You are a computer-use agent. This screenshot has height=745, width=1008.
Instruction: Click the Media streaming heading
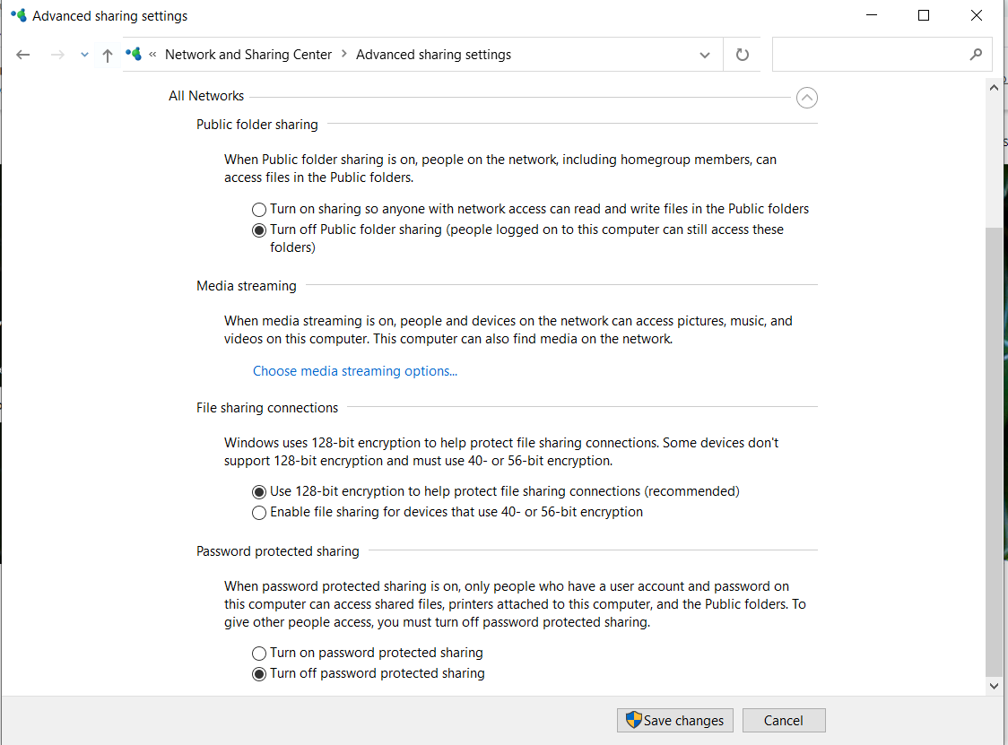click(x=247, y=286)
